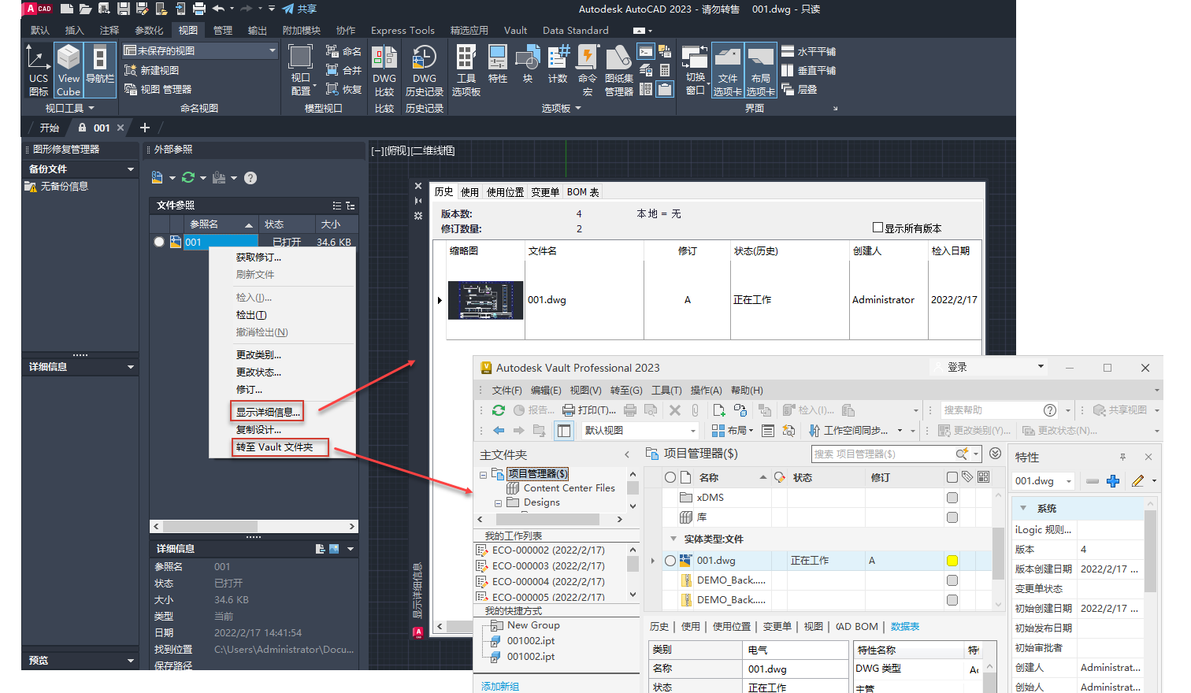Viewport: 1191px width, 693px height.
Task: Open the 参数化 ribbon tab
Action: [x=149, y=31]
